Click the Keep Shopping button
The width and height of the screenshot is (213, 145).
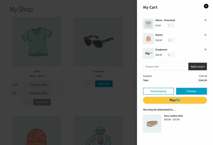(158, 91)
